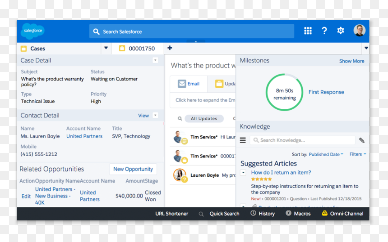Click the 00001750 tab folder icon
Viewport: 388px width, 242px height.
[122, 48]
